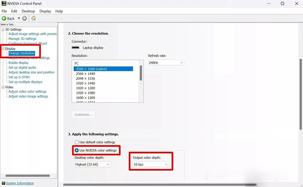This screenshot has width=303, height=187.
Task: Minimize the NVIDIA Control Panel window
Action: (x=269, y=3)
